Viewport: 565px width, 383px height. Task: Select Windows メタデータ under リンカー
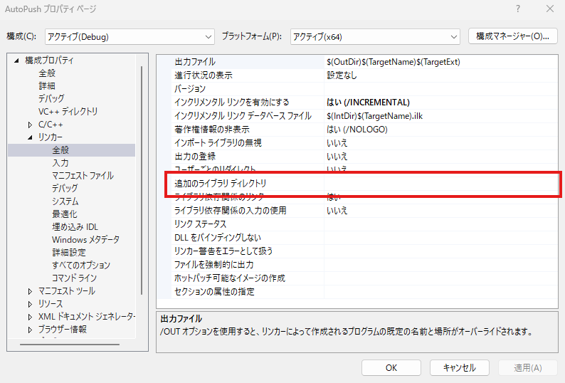tap(85, 240)
